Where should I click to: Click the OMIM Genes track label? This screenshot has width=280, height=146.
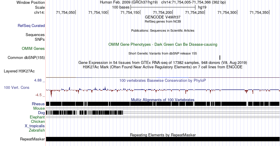coord(33,48)
